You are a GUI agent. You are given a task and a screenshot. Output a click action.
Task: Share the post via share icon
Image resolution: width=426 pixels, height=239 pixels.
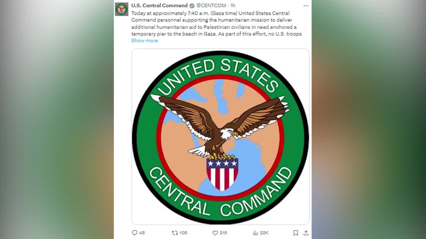[306, 233]
